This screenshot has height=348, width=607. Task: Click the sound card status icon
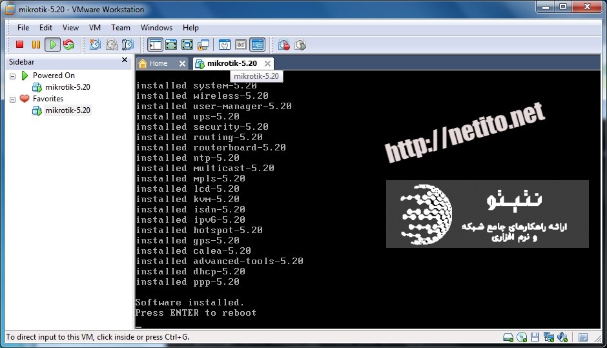click(x=562, y=337)
